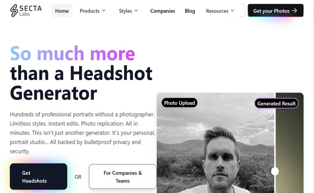Select For Companies & Teams button
This screenshot has height=193, width=314.
[122, 177]
